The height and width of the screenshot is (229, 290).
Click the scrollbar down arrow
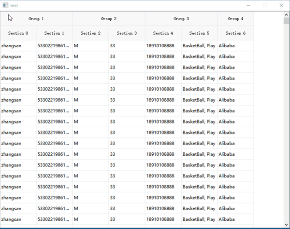[286, 225]
